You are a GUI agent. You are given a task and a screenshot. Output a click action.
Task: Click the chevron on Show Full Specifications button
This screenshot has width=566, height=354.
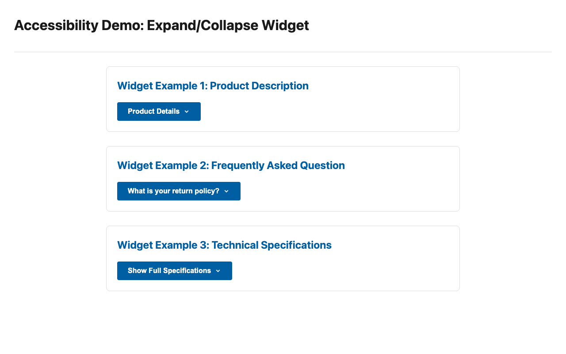pyautogui.click(x=218, y=271)
